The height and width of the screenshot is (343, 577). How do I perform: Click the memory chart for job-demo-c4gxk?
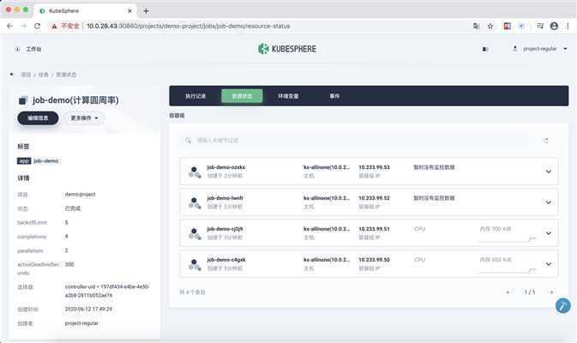(508, 270)
